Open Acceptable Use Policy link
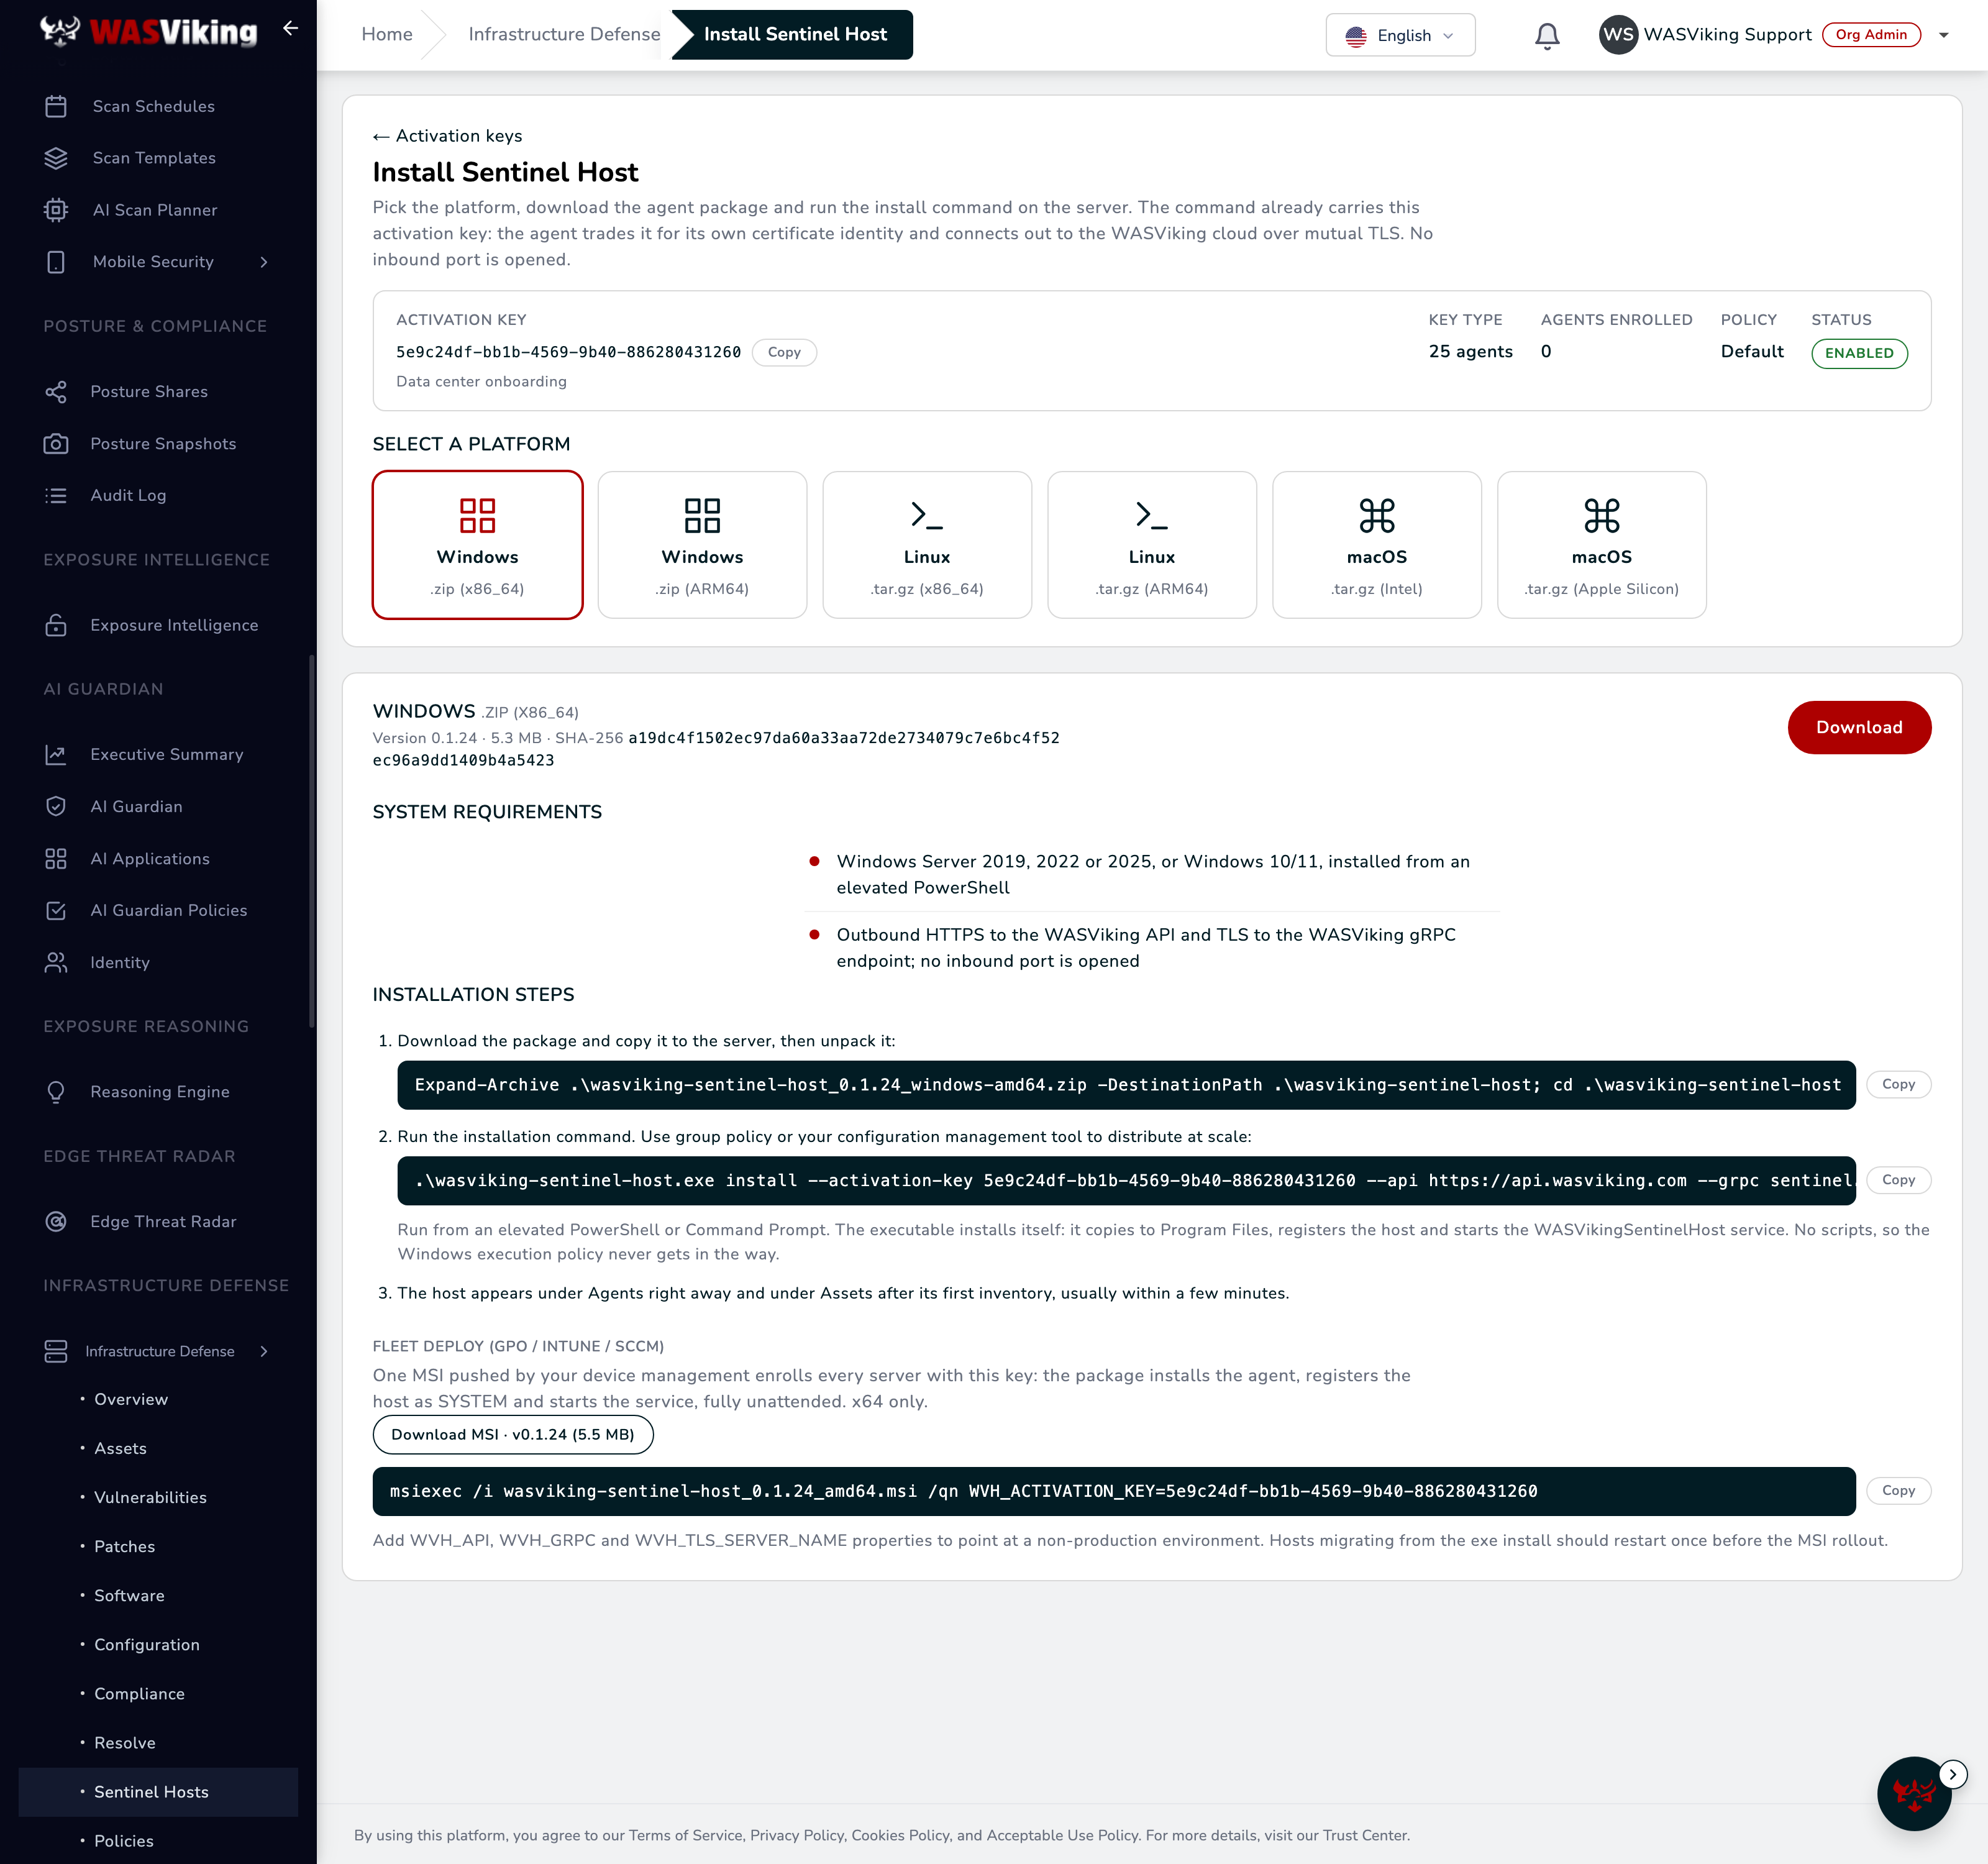 [x=1062, y=1836]
